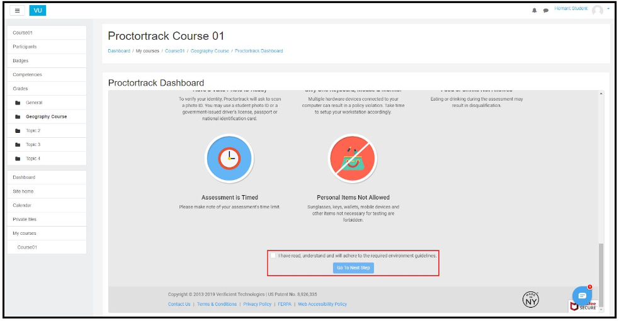Select the Topic 3 section

click(x=47, y=145)
